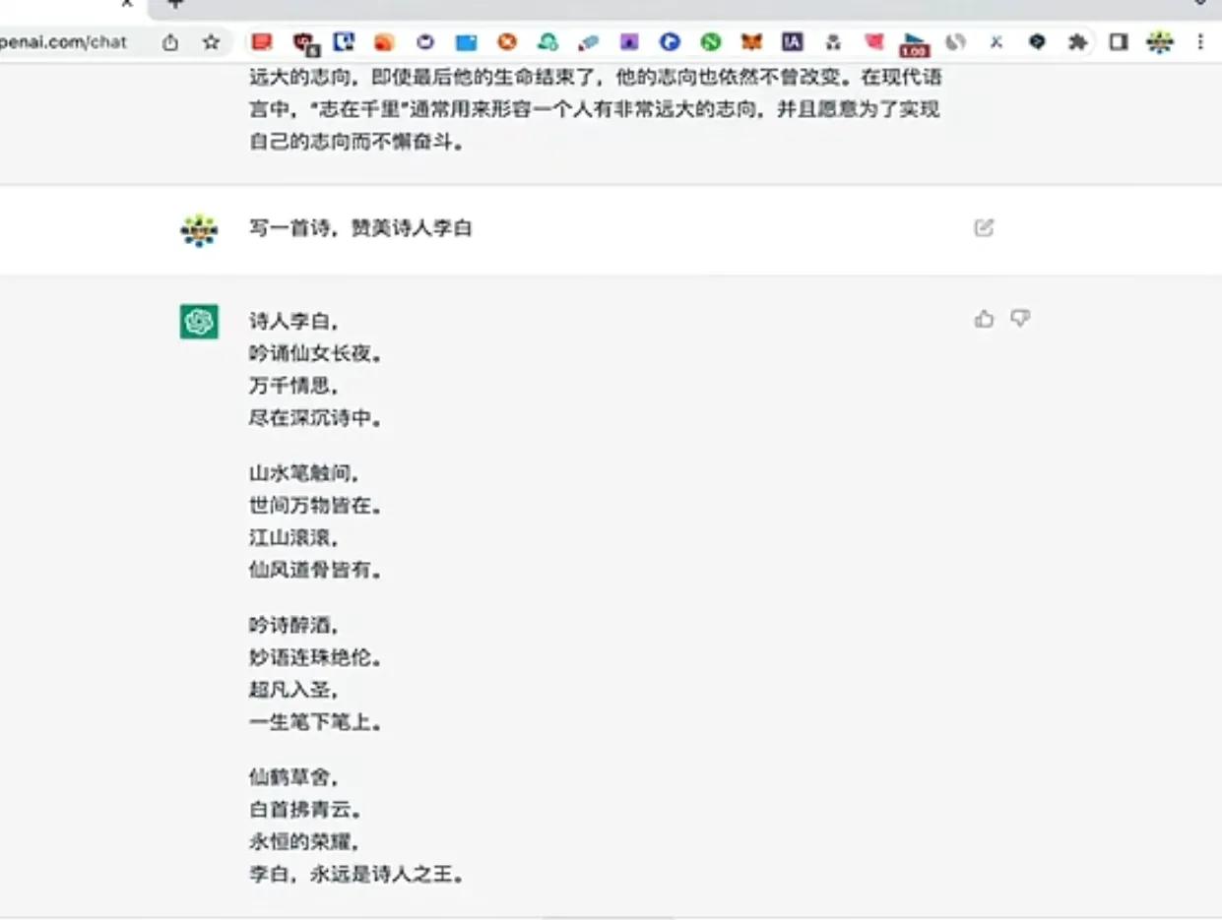Edit the 李白 poem prompt message
1222x920 pixels.
coord(984,227)
